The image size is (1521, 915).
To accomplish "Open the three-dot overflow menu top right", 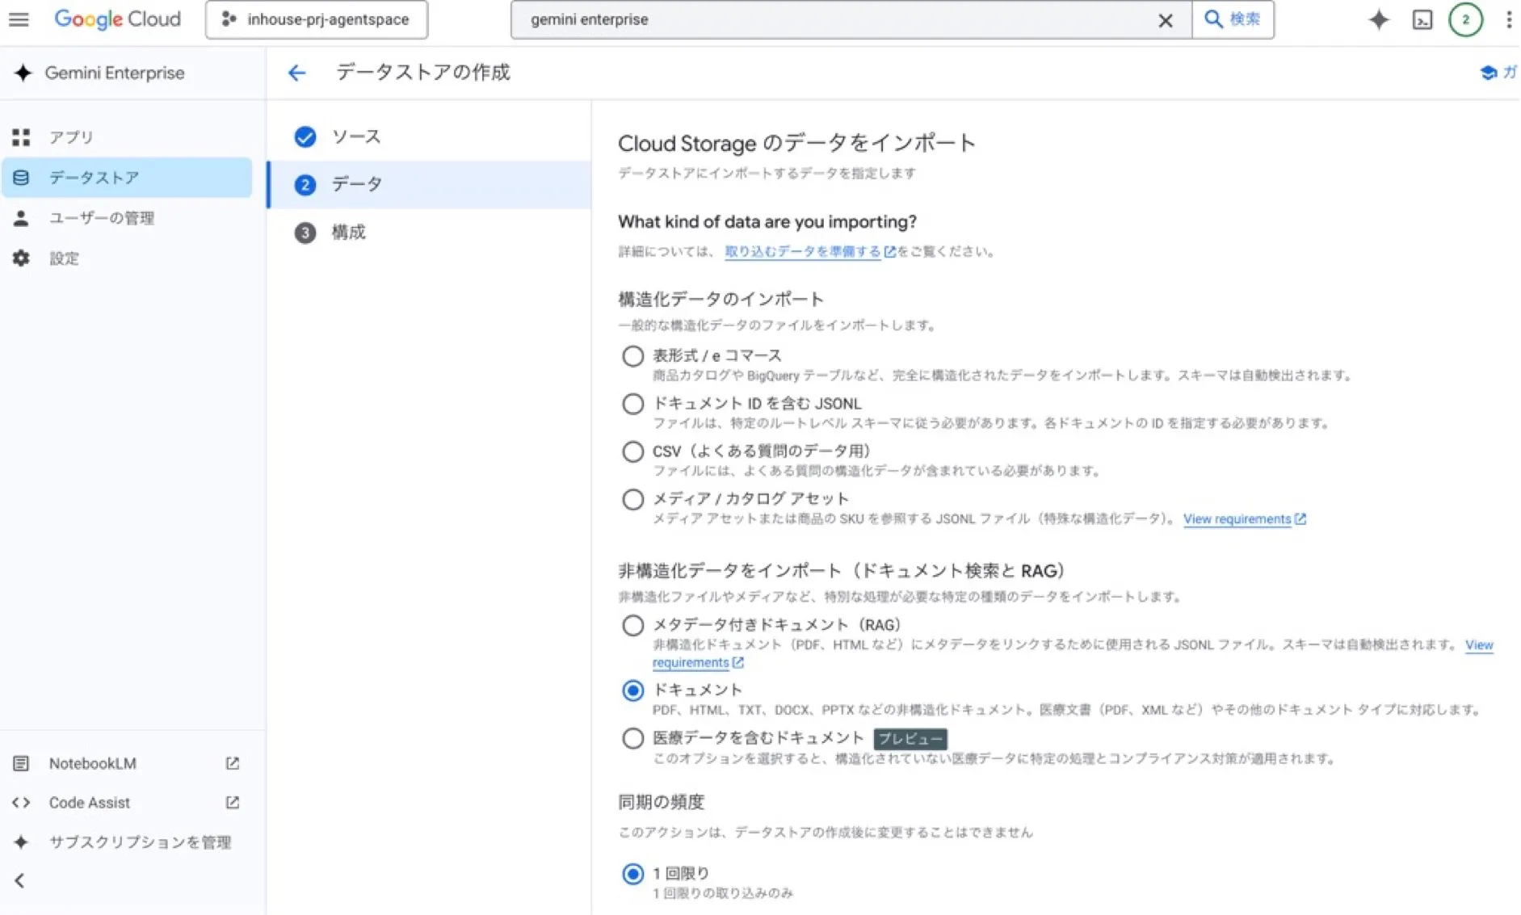I will 1509,19.
